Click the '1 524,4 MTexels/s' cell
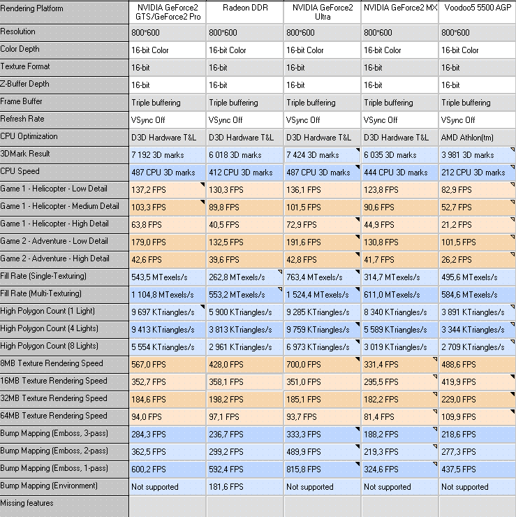The width and height of the screenshot is (516, 517). pyautogui.click(x=323, y=295)
